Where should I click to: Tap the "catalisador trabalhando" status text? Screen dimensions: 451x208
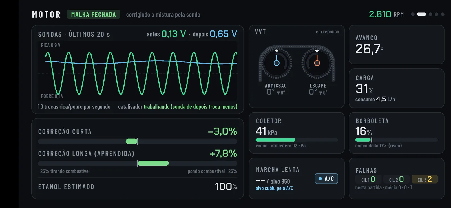pos(178,107)
